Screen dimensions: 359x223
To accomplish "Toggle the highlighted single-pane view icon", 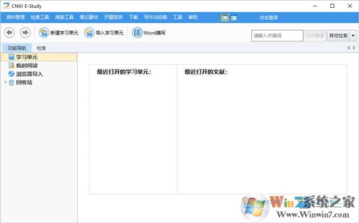I will [224, 17].
